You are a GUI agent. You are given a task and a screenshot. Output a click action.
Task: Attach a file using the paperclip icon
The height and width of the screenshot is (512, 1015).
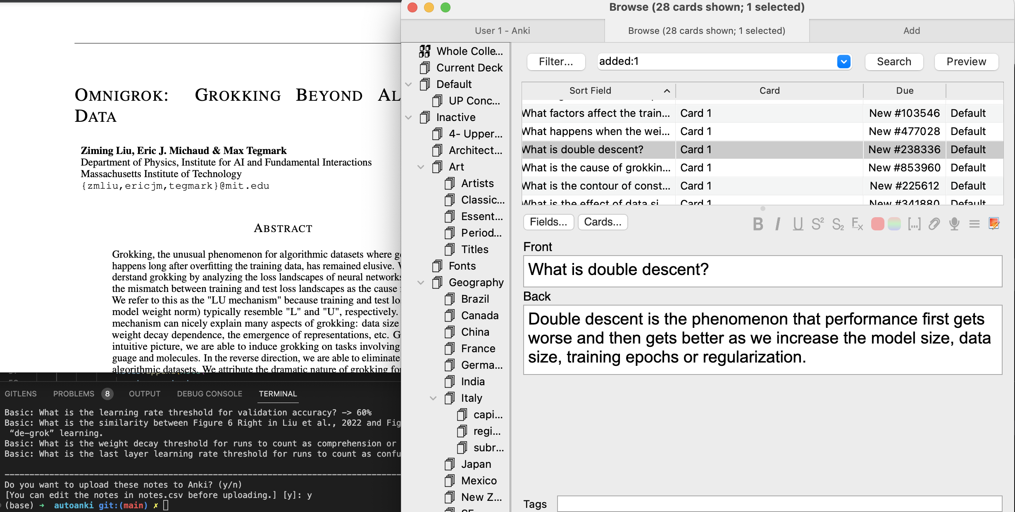(x=934, y=224)
